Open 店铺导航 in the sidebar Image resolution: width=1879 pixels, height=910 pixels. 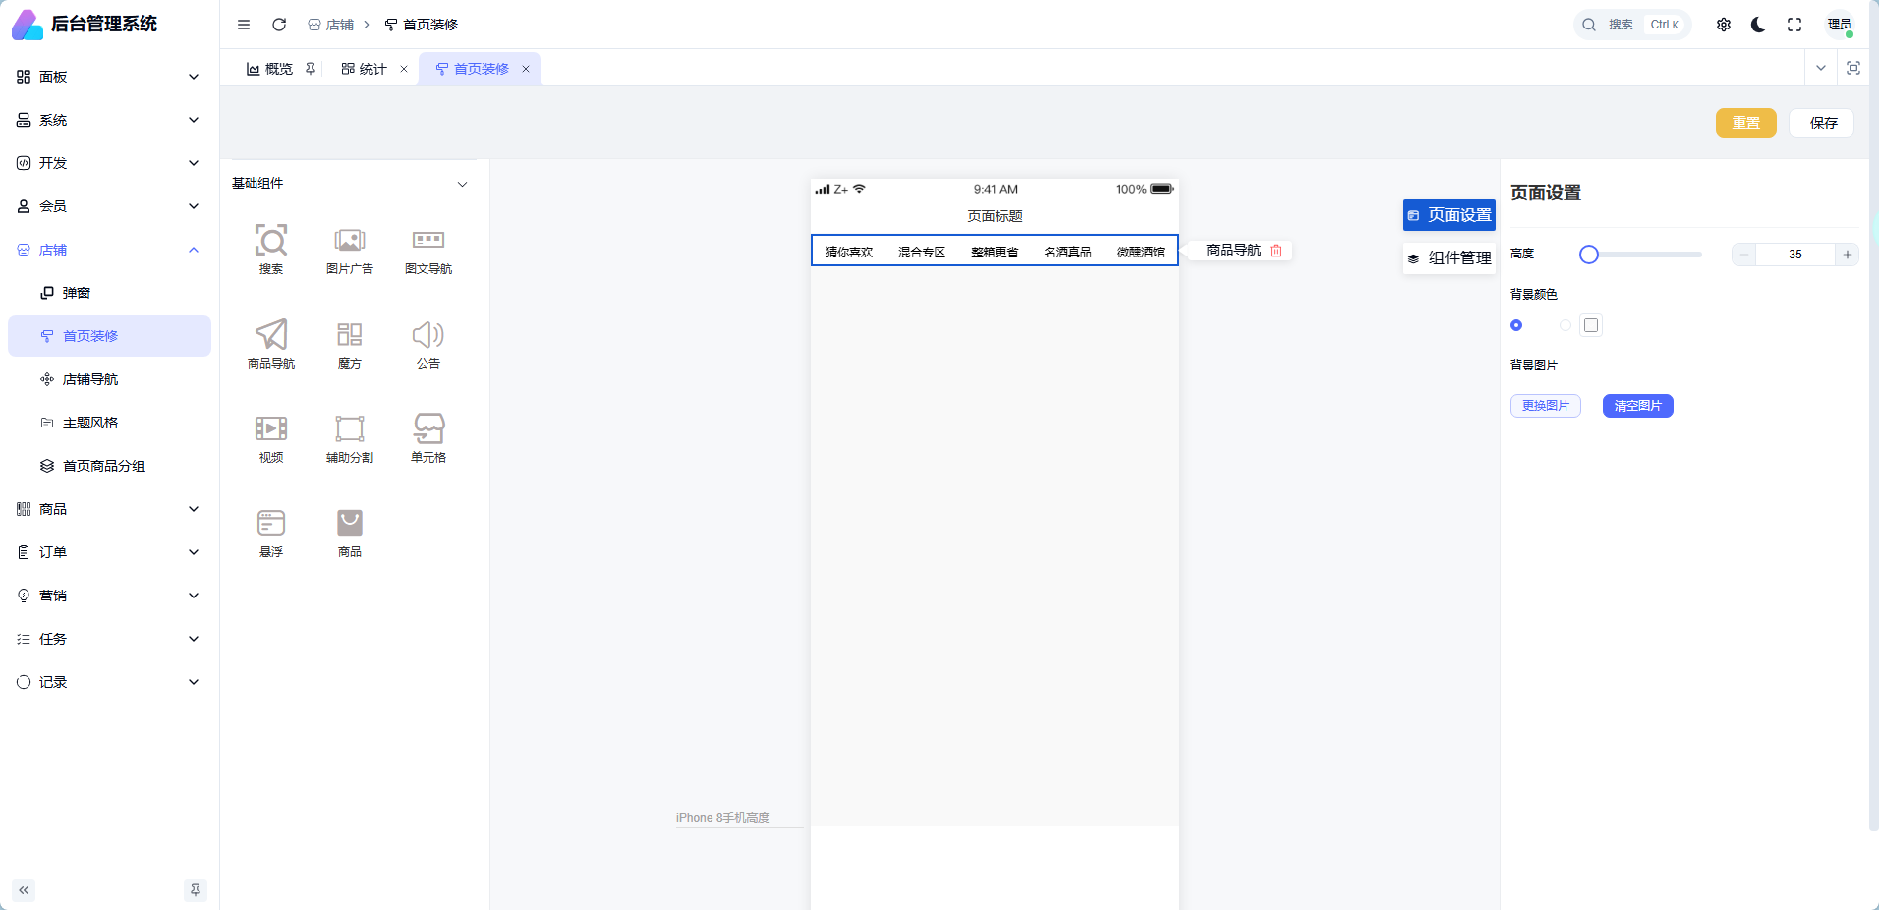90,379
